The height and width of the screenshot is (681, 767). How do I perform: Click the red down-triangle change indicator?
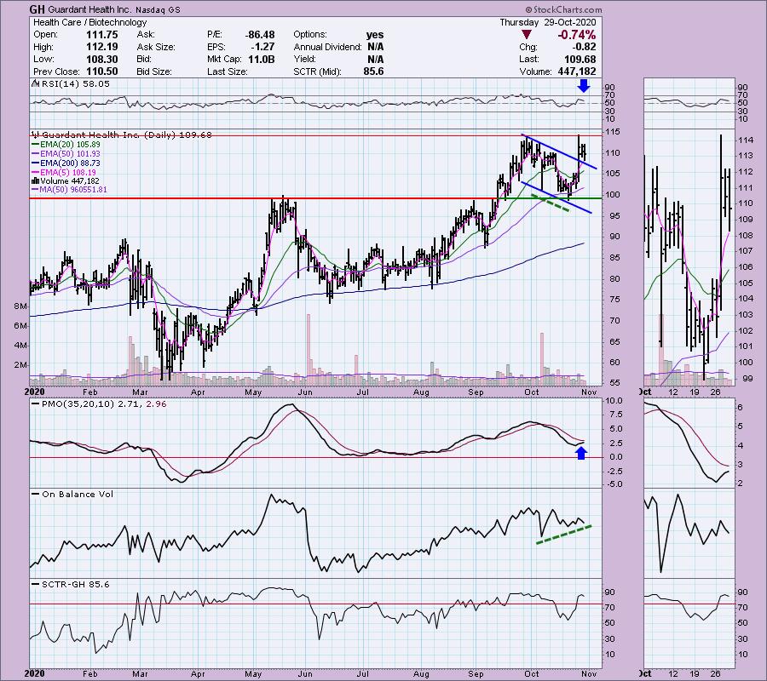click(x=527, y=35)
